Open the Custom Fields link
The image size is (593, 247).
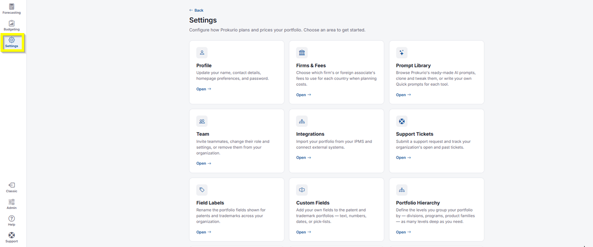(304, 232)
